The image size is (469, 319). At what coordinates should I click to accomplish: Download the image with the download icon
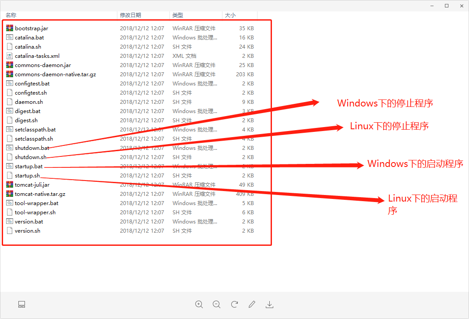(x=269, y=305)
